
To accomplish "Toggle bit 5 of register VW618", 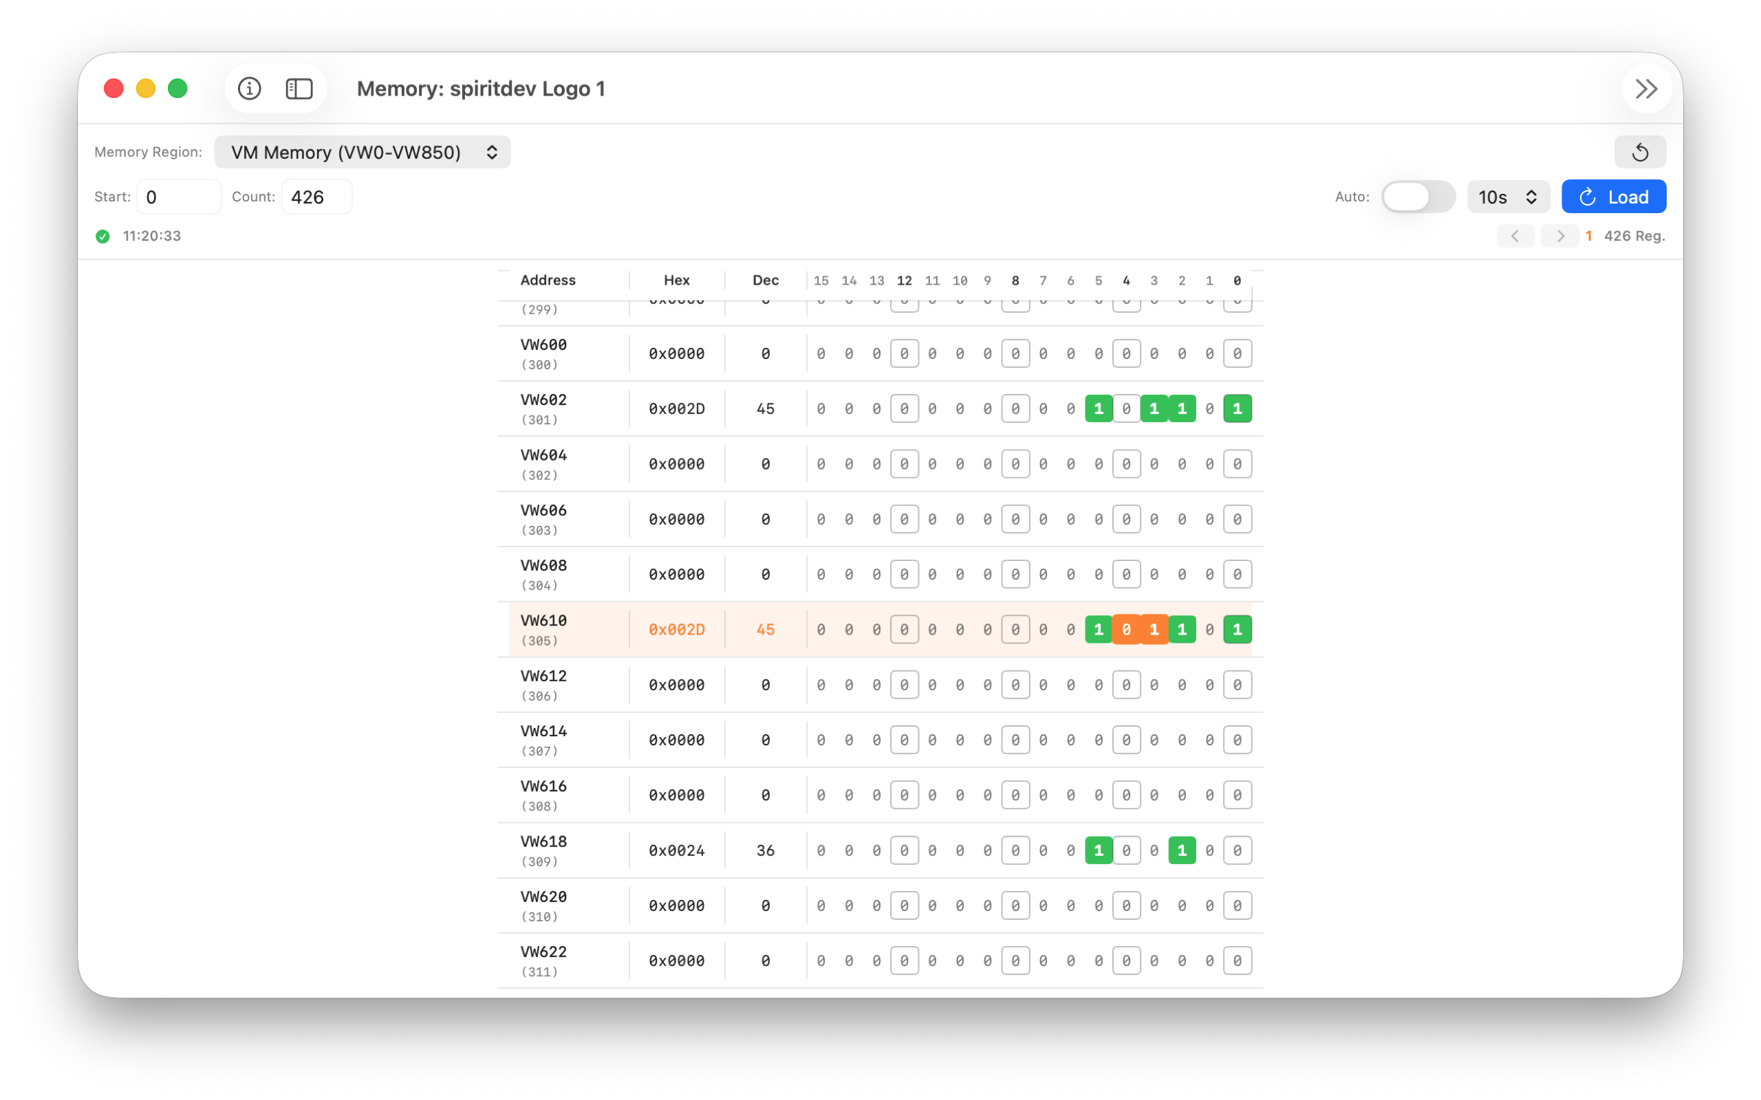I will tap(1099, 849).
